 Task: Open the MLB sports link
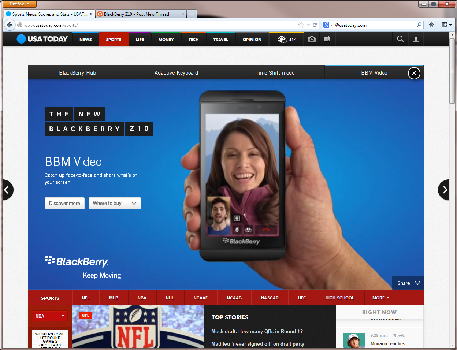(114, 298)
